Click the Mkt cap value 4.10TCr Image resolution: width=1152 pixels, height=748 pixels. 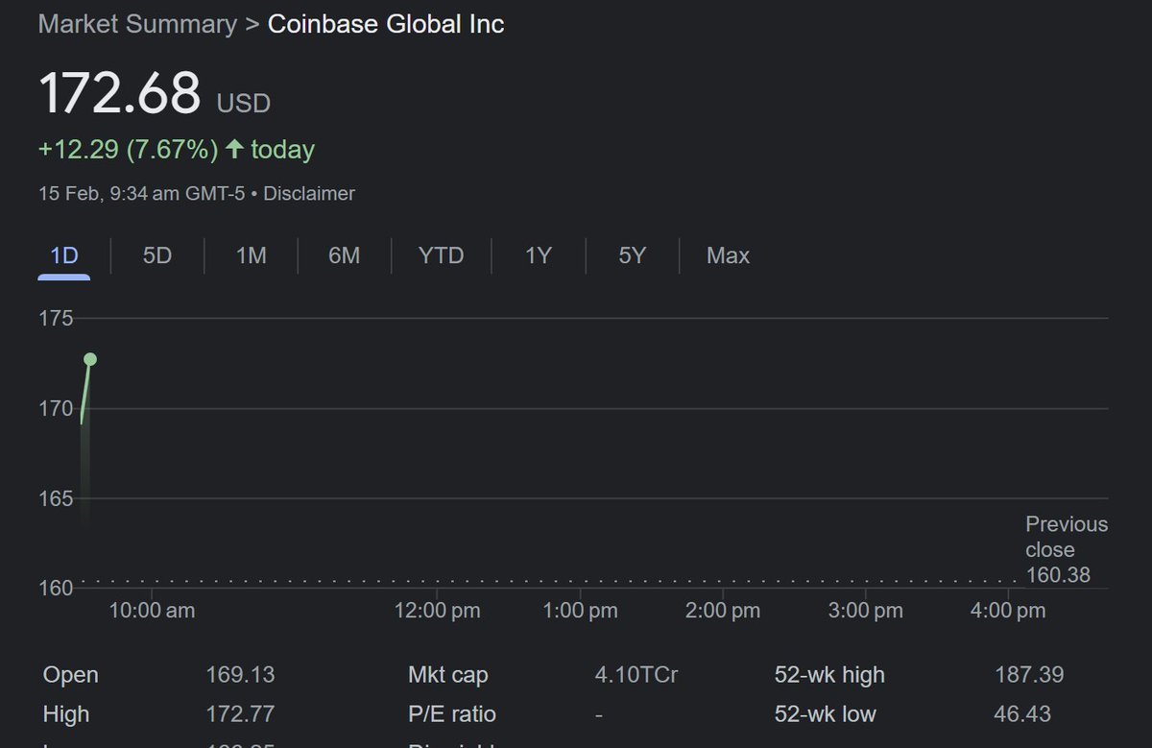[636, 675]
